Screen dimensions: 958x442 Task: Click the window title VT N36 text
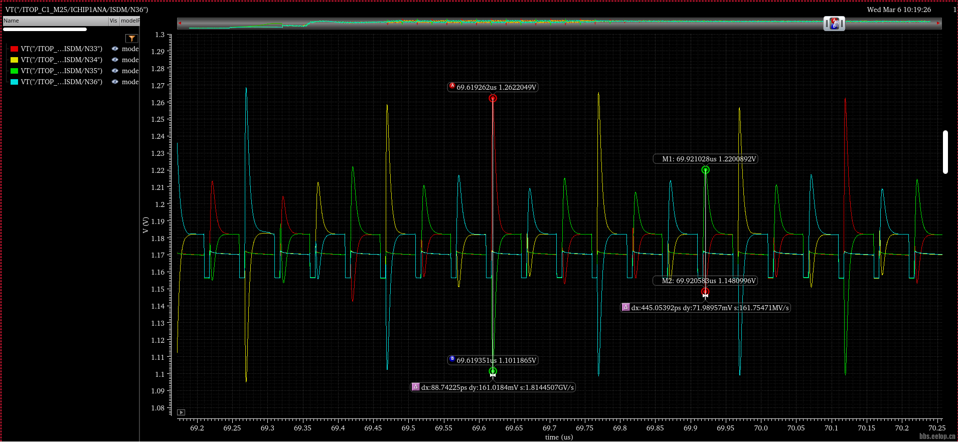tap(77, 10)
